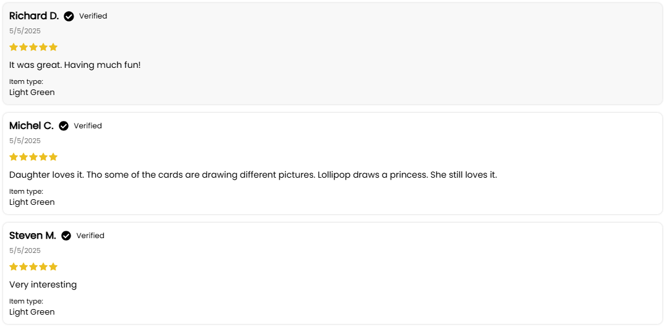Click the reviewer name Richard D.
This screenshot has width=666, height=327.
[34, 16]
